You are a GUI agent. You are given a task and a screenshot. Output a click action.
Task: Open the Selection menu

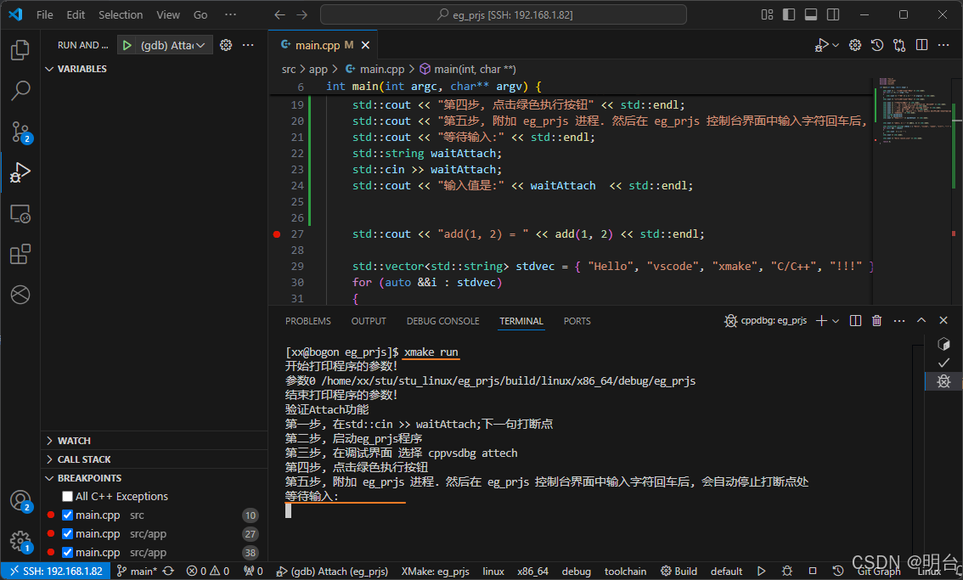[x=121, y=14]
